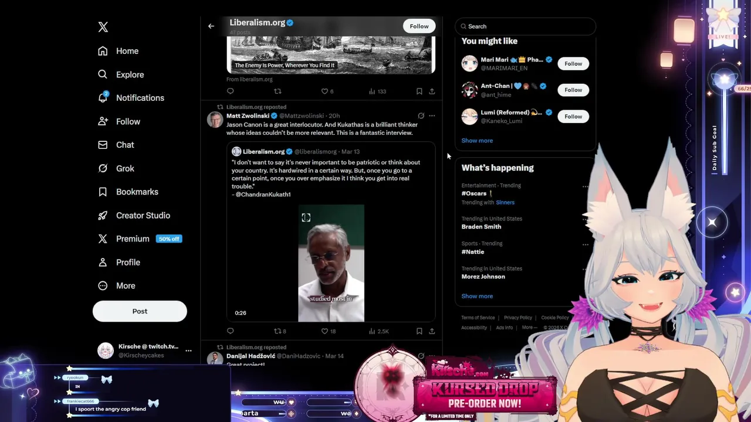Image resolution: width=751 pixels, height=422 pixels.
Task: Open the Ads info footer link
Action: click(x=505, y=328)
